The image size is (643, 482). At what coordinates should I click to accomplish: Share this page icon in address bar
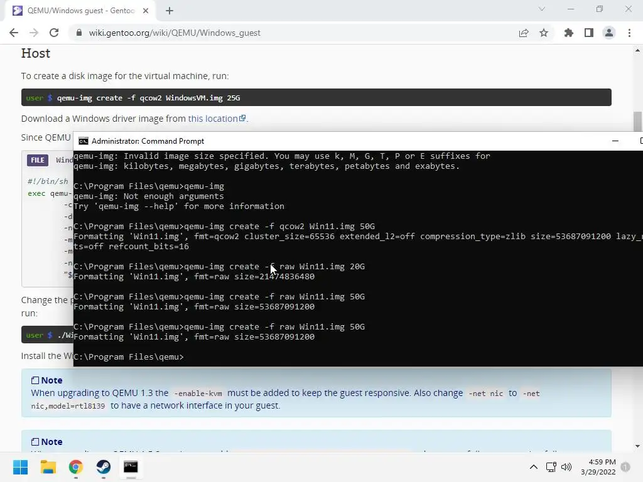point(524,33)
